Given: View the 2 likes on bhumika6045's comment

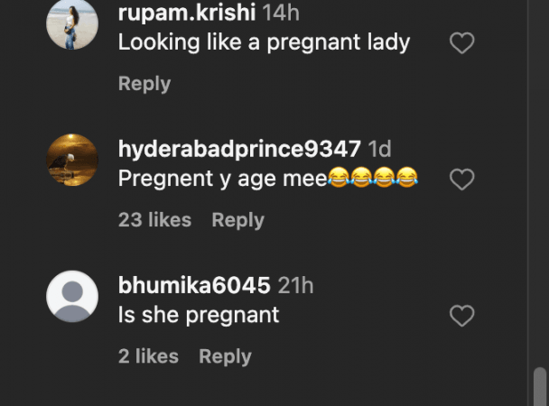Looking at the screenshot, I should [x=148, y=356].
